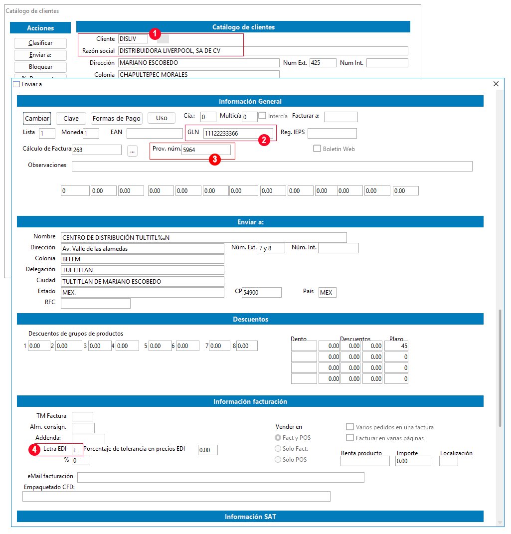The image size is (511, 534).
Task: Click Clasificar in the Catálogo de clientes window
Action: point(40,43)
